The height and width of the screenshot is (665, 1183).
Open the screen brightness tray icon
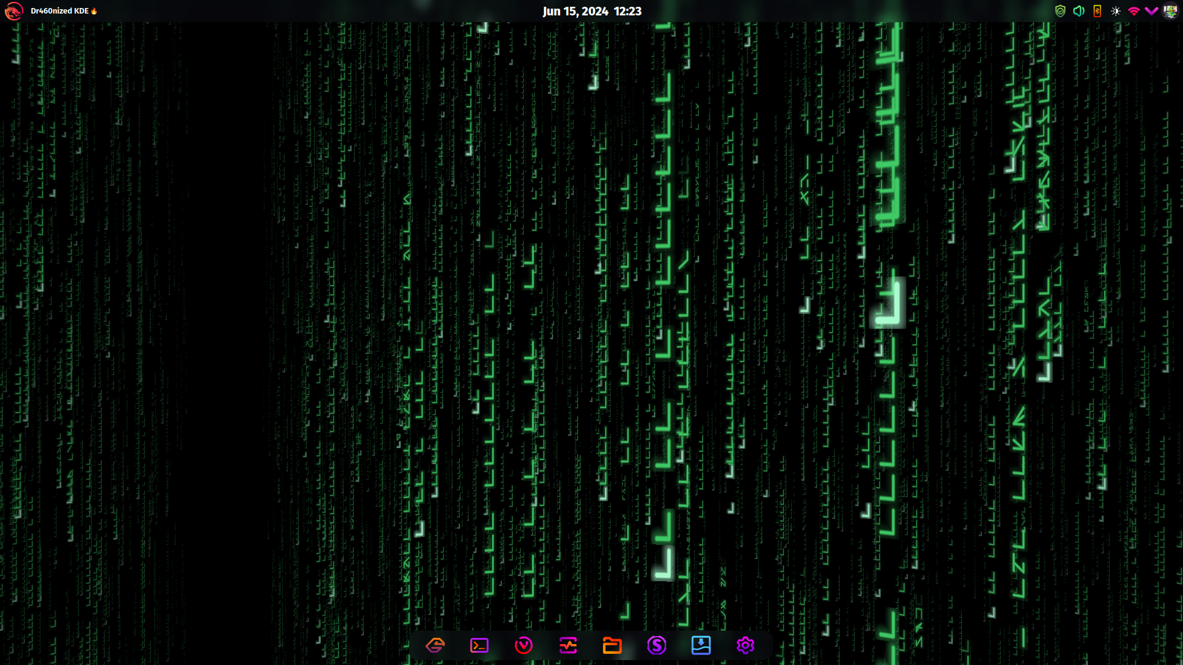pos(1116,11)
